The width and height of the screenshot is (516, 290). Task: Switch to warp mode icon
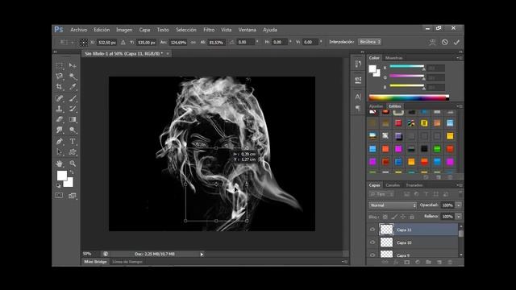click(x=432, y=42)
